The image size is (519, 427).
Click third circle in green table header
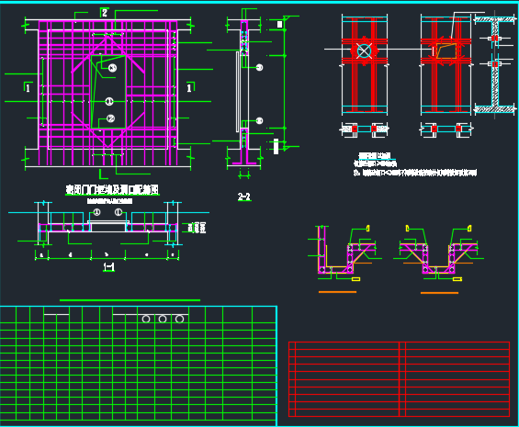[180, 319]
